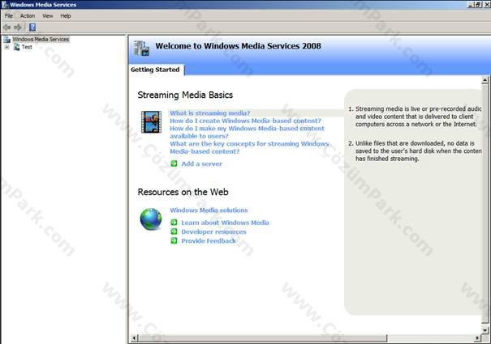Click the horizontal scrollbar thumb

click(x=263, y=338)
